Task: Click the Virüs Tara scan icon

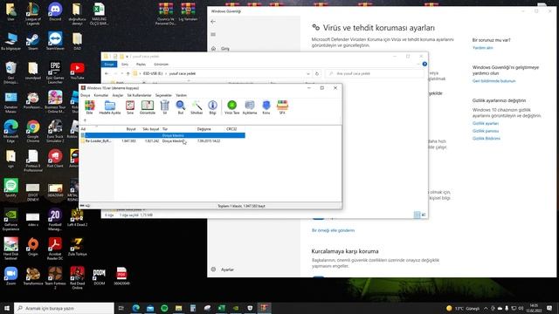Action: (x=231, y=106)
